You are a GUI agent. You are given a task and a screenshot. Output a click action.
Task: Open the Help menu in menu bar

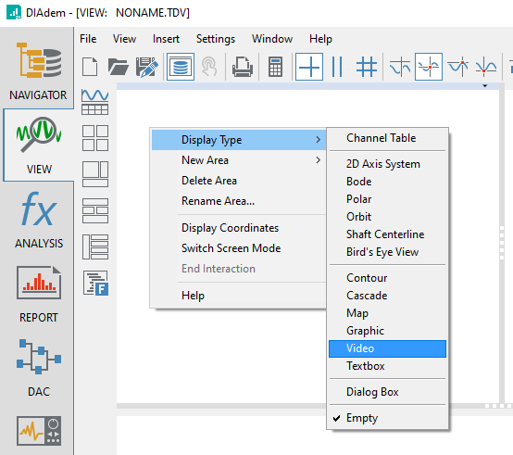[x=320, y=39]
